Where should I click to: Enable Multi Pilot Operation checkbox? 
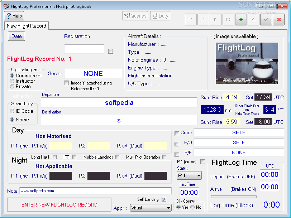click(x=164, y=157)
